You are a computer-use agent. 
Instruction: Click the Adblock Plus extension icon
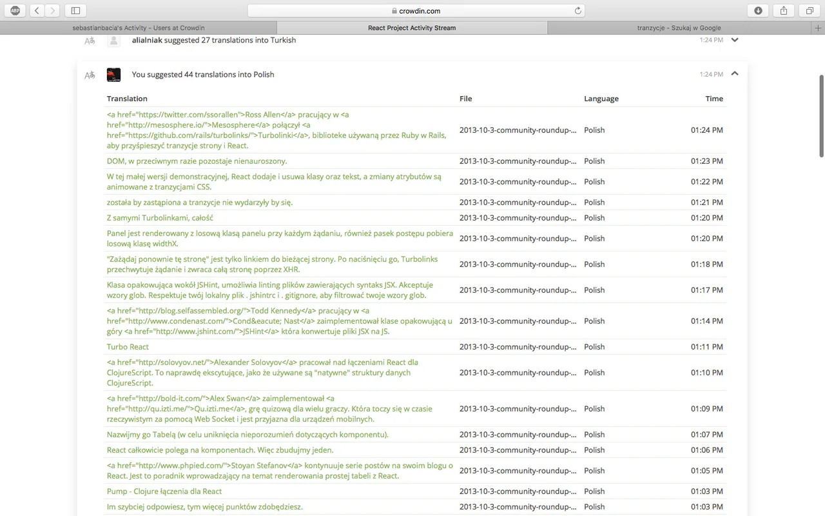click(15, 10)
